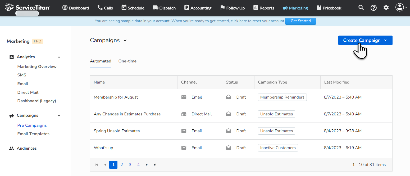Select Email Templates in sidebar
Image resolution: width=410 pixels, height=176 pixels.
[x=33, y=134]
